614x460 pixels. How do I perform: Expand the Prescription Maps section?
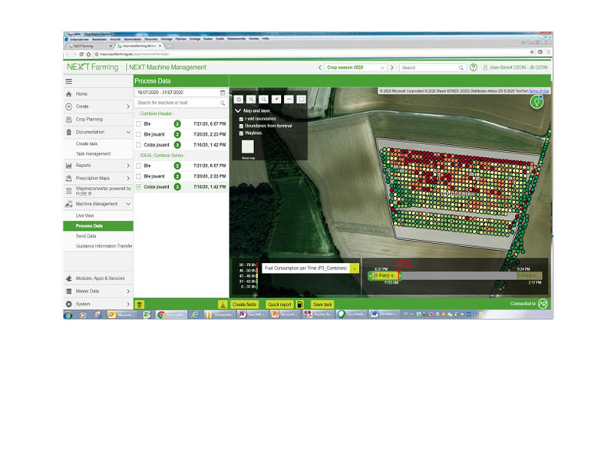pyautogui.click(x=128, y=179)
